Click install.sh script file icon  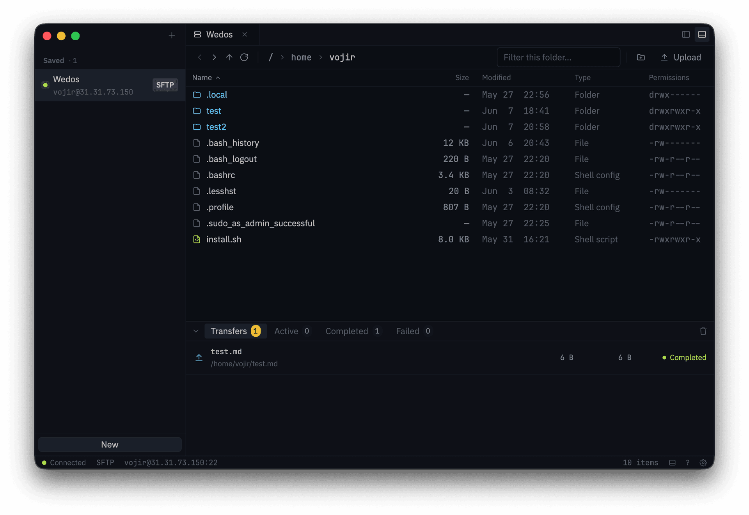click(x=197, y=240)
